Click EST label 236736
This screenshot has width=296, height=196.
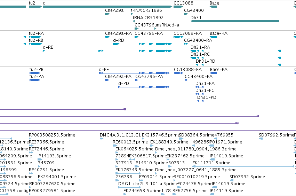pos(123,177)
